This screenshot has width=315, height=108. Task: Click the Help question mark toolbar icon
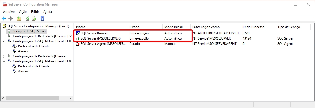42,18
